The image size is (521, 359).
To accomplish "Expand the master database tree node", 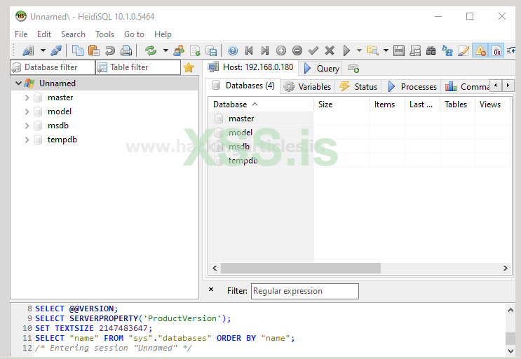I will coord(27,97).
